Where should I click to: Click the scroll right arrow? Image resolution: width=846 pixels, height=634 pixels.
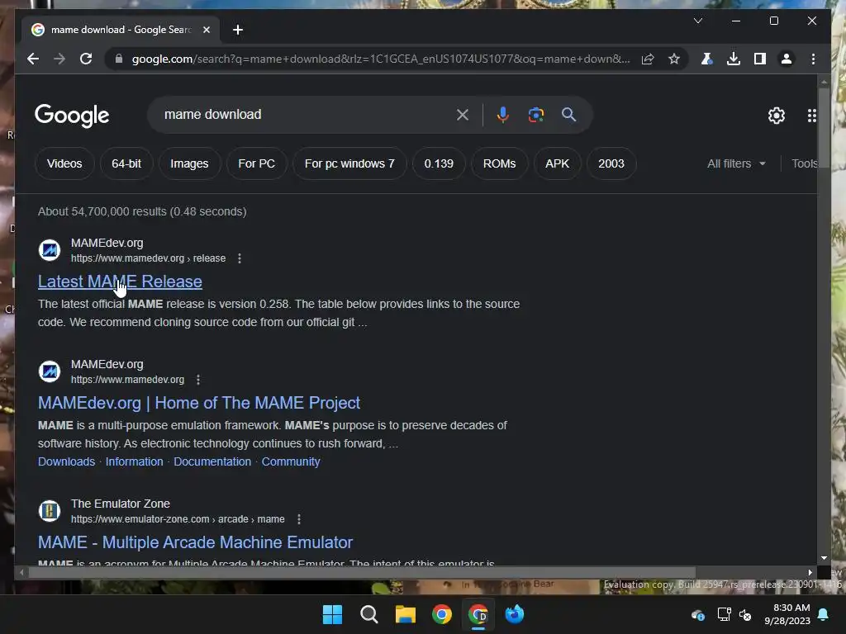[810, 572]
